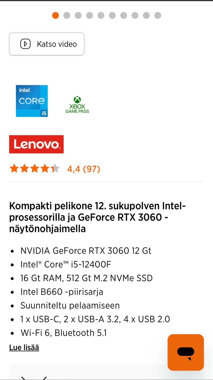
Task: Open the Lenovo brand logo
Action: pos(36,144)
